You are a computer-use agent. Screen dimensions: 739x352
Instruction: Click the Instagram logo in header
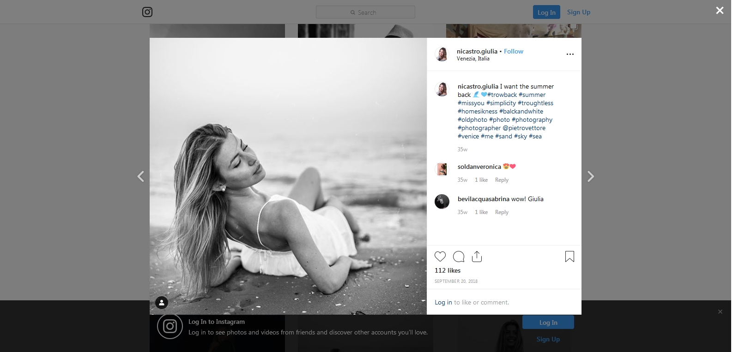(x=147, y=12)
